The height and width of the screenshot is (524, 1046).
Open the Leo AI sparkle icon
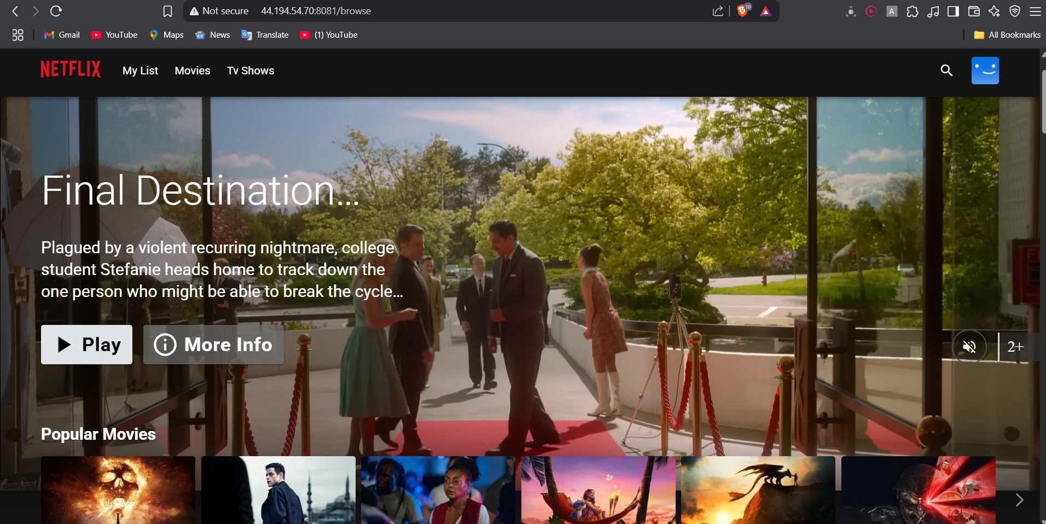[x=996, y=11]
